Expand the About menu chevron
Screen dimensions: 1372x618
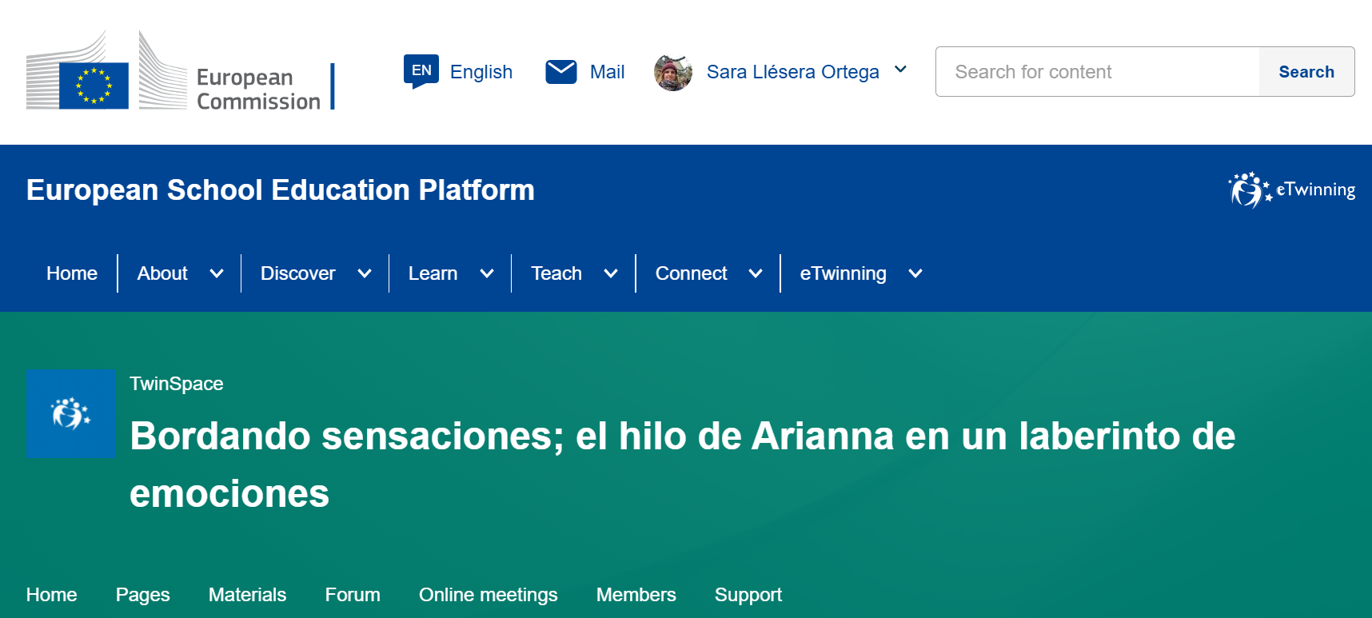pos(217,273)
